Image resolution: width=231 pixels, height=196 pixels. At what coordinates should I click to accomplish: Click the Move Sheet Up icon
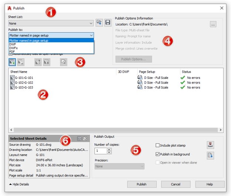click(x=38, y=62)
